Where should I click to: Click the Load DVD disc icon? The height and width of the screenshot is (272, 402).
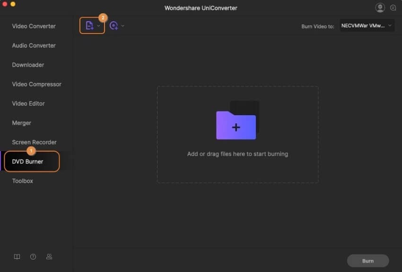114,25
